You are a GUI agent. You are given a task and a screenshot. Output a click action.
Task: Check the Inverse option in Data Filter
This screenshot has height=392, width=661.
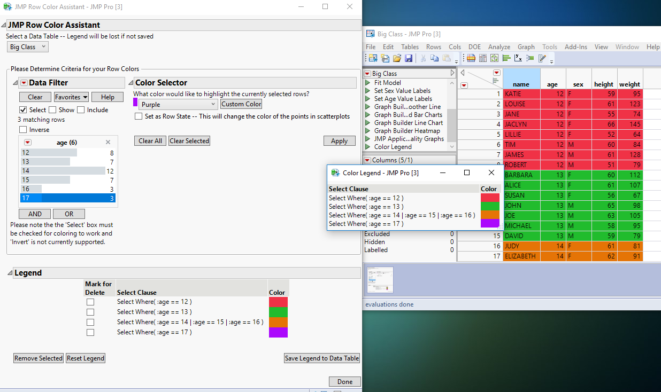[22, 129]
